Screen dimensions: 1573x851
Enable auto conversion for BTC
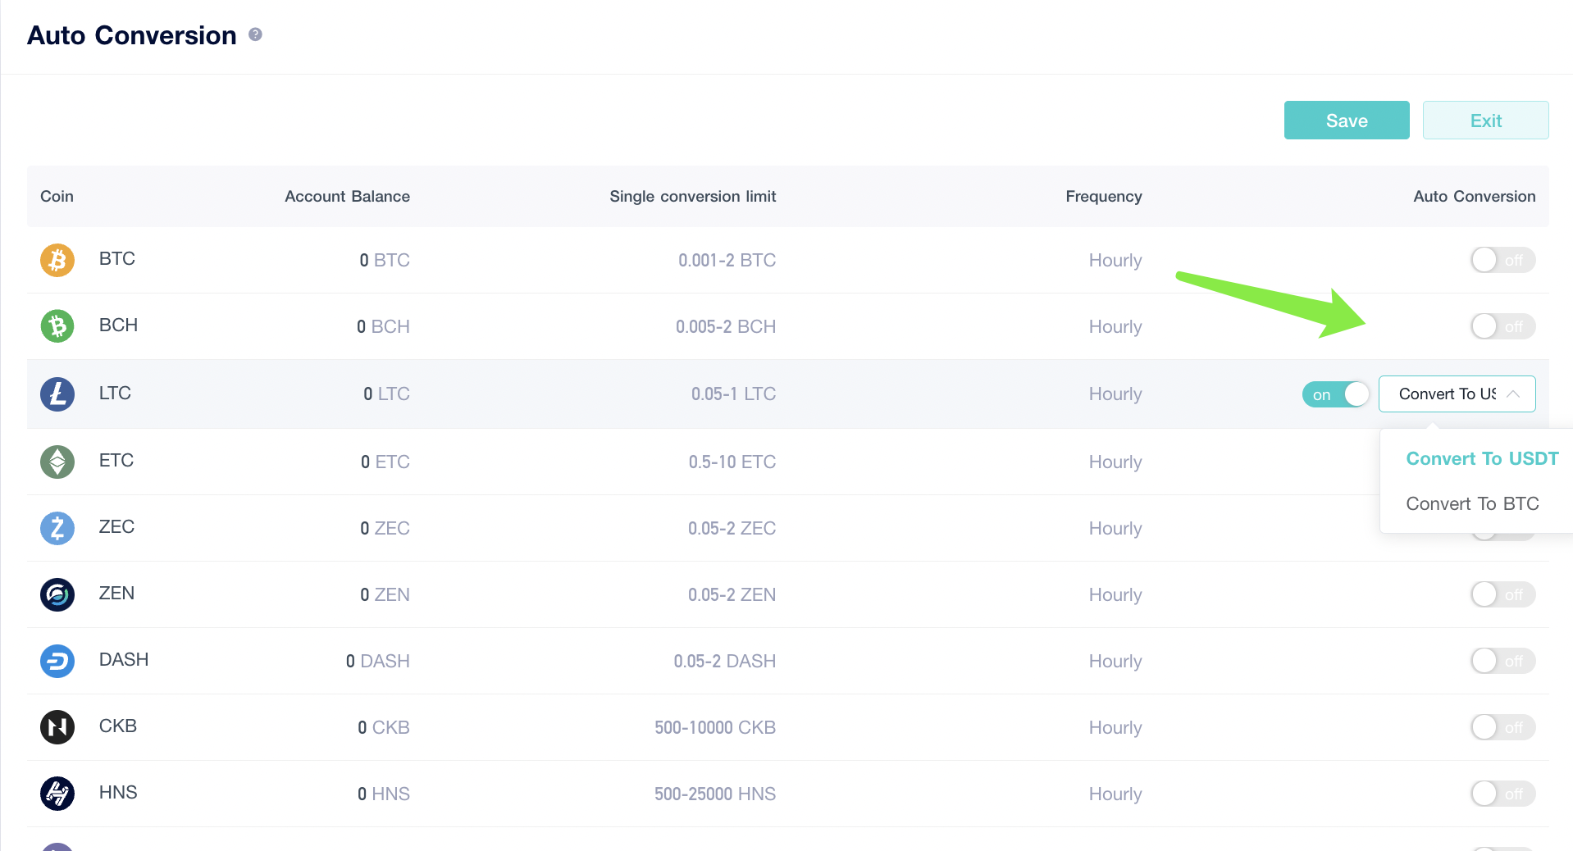pyautogui.click(x=1502, y=260)
